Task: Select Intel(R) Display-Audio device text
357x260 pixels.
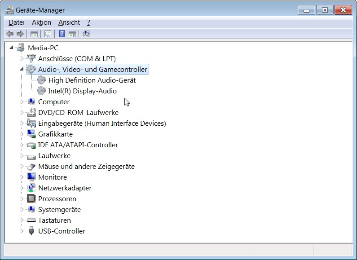Action: [83, 91]
